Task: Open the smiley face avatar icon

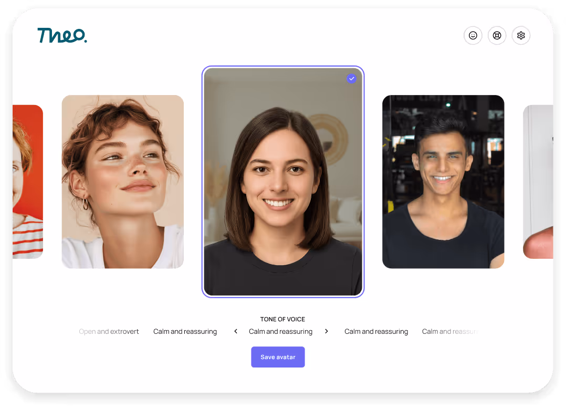Action: [x=473, y=35]
